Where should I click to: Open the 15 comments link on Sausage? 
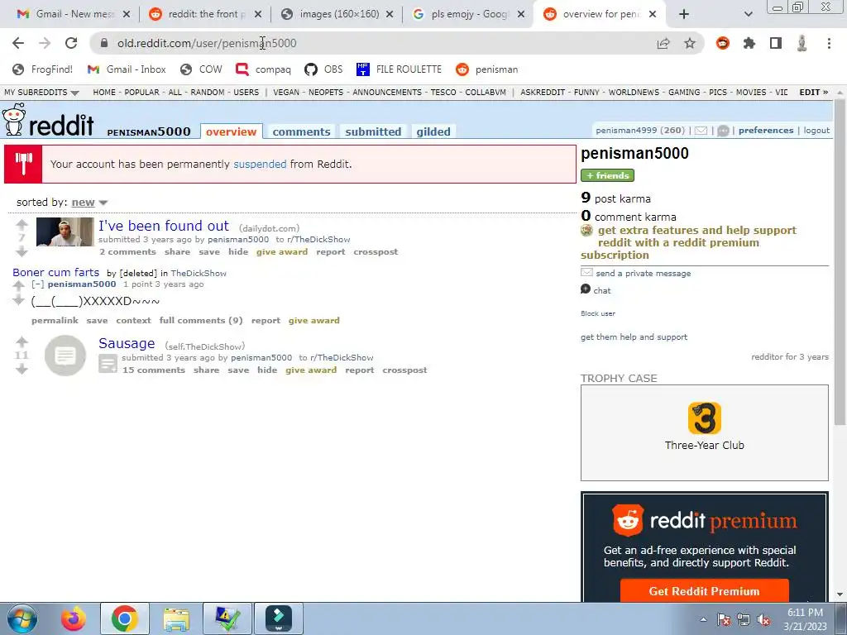(x=154, y=370)
